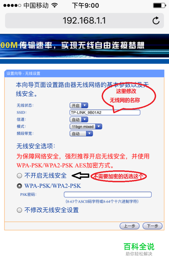Select WPA-PSK/WPA2-PSK radio button
The image size is (169, 267).
click(19, 186)
